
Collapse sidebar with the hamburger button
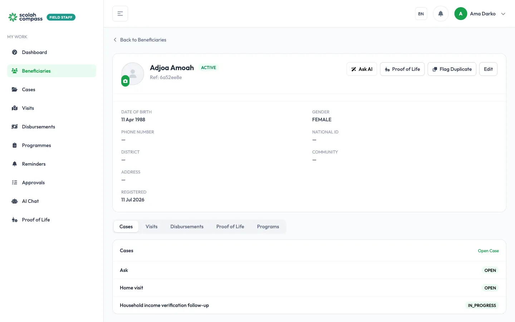click(x=120, y=14)
